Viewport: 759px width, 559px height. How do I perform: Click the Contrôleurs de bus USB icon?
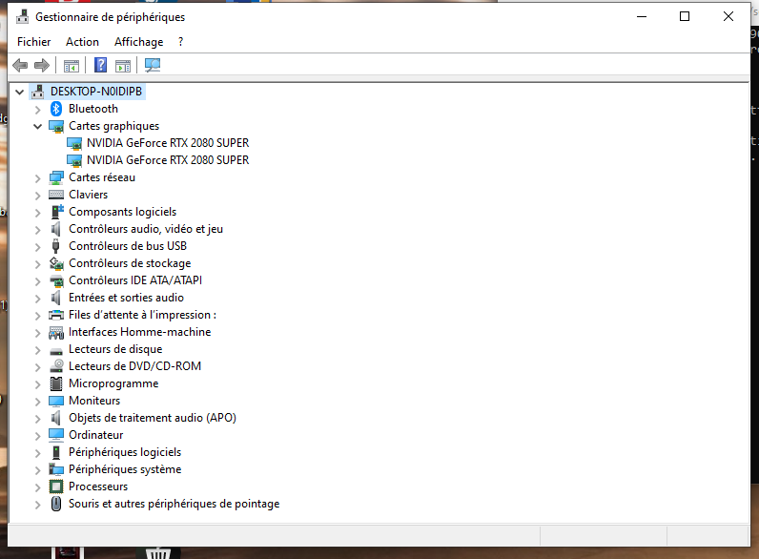[55, 246]
